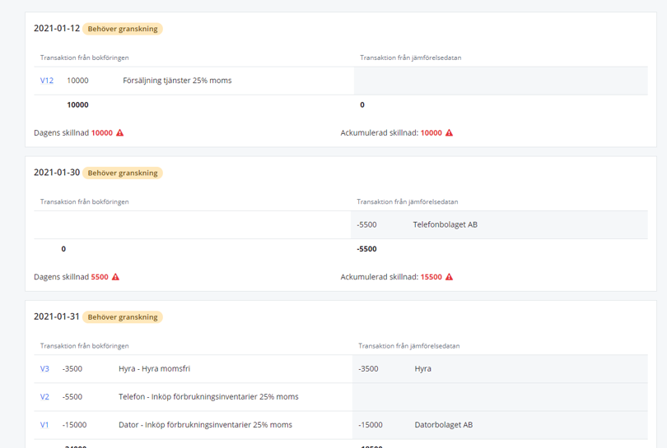Select the Telefonbolaget AB comparison transaction
This screenshot has width=667, height=448.
coord(445,224)
